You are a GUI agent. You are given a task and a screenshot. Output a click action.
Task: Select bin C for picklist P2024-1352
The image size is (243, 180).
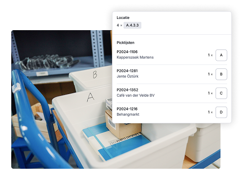pyautogui.click(x=221, y=93)
